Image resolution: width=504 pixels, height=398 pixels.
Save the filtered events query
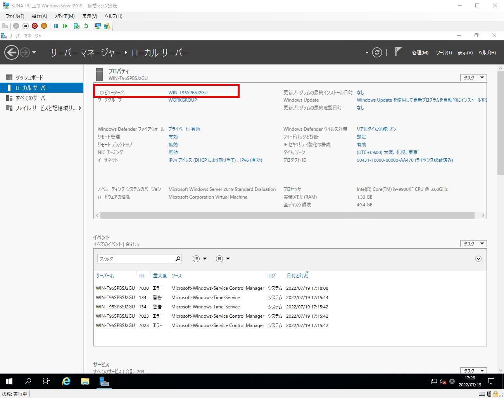click(x=220, y=258)
